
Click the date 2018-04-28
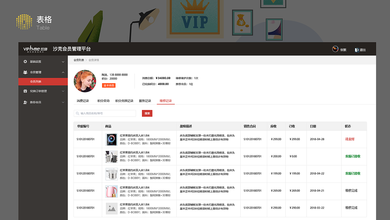(x=317, y=139)
